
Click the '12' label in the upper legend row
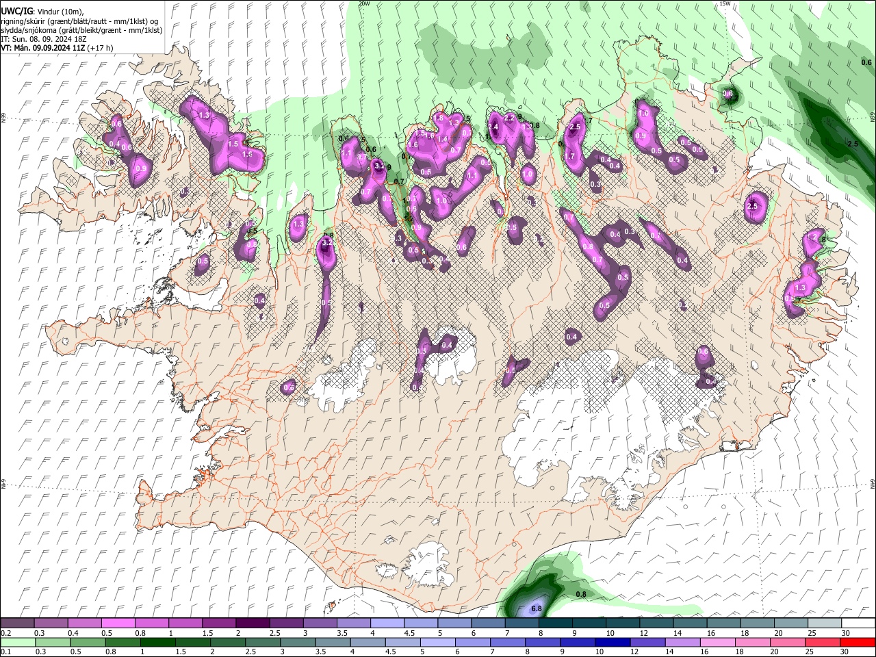[x=643, y=633]
